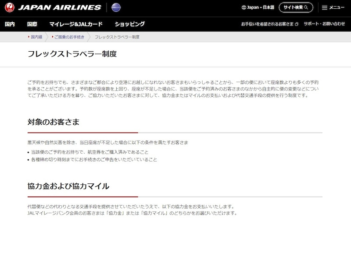Open the ショッピング menu
Image resolution: width=351 pixels, height=263 pixels.
click(x=129, y=24)
